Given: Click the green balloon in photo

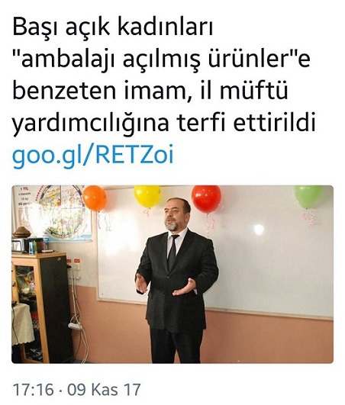Looking at the screenshot, I should point(308,196).
